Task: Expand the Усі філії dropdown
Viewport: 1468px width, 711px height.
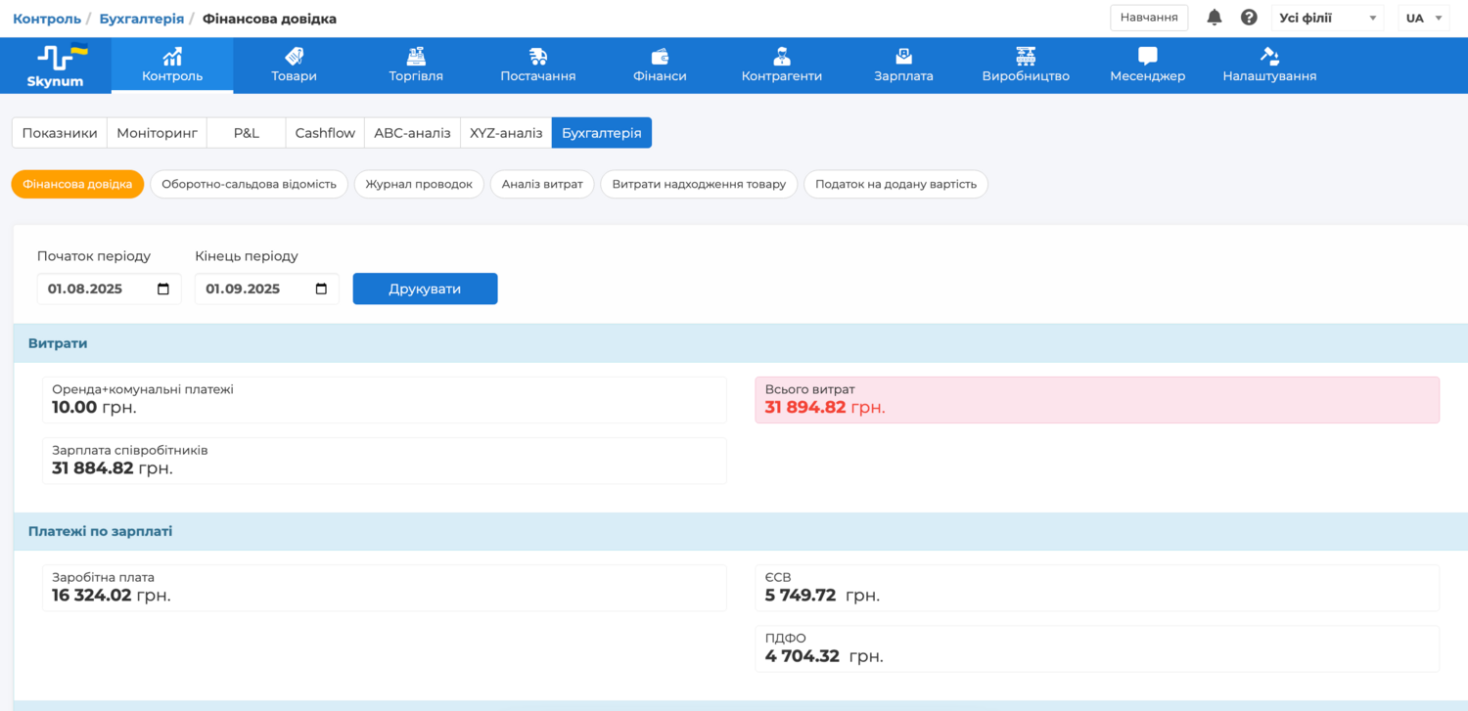Action: point(1327,18)
